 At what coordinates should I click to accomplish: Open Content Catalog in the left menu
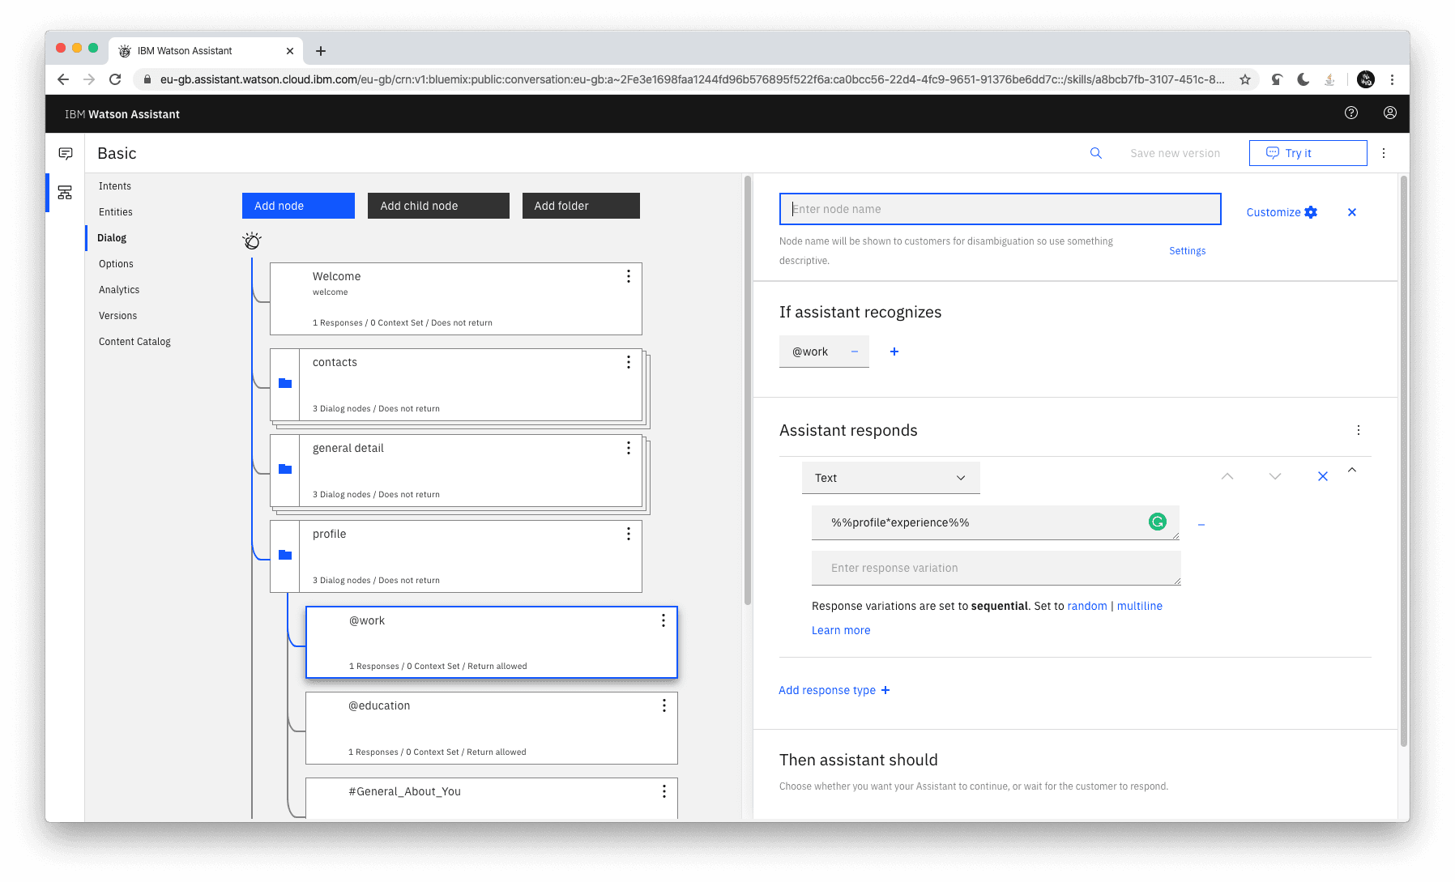pos(134,342)
